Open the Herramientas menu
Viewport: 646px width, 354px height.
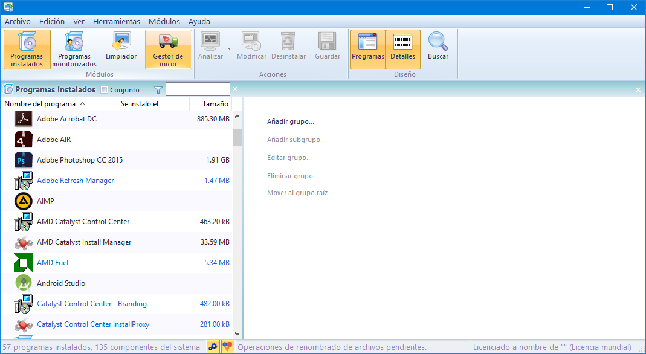click(117, 21)
